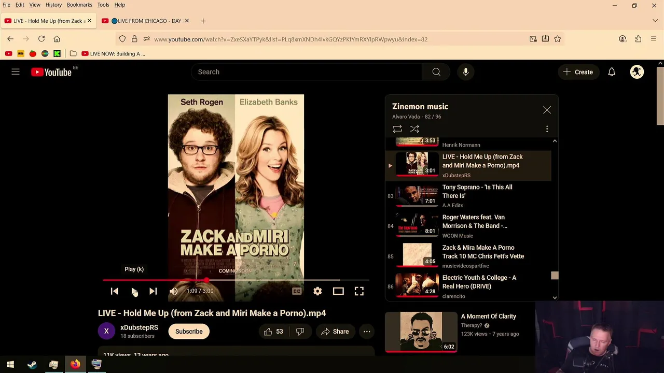List all tabs dropdown arrow
The image size is (664, 373).
pos(655,21)
